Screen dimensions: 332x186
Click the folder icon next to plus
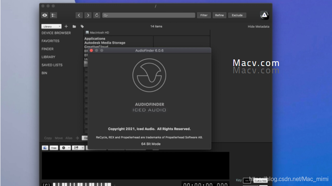(x=74, y=26)
